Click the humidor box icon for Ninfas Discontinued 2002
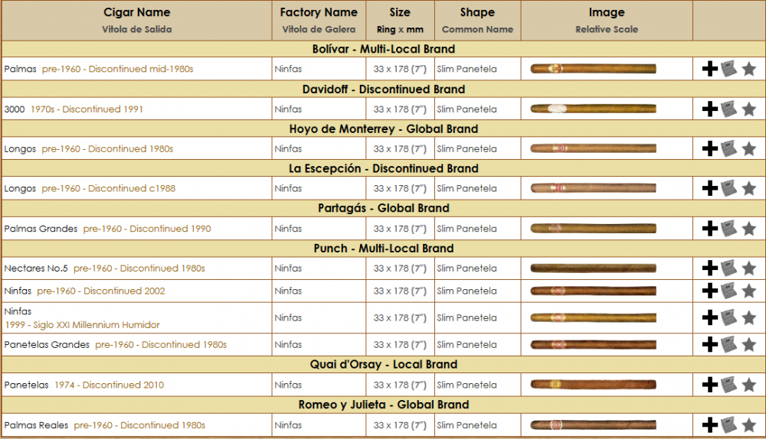 point(729,291)
